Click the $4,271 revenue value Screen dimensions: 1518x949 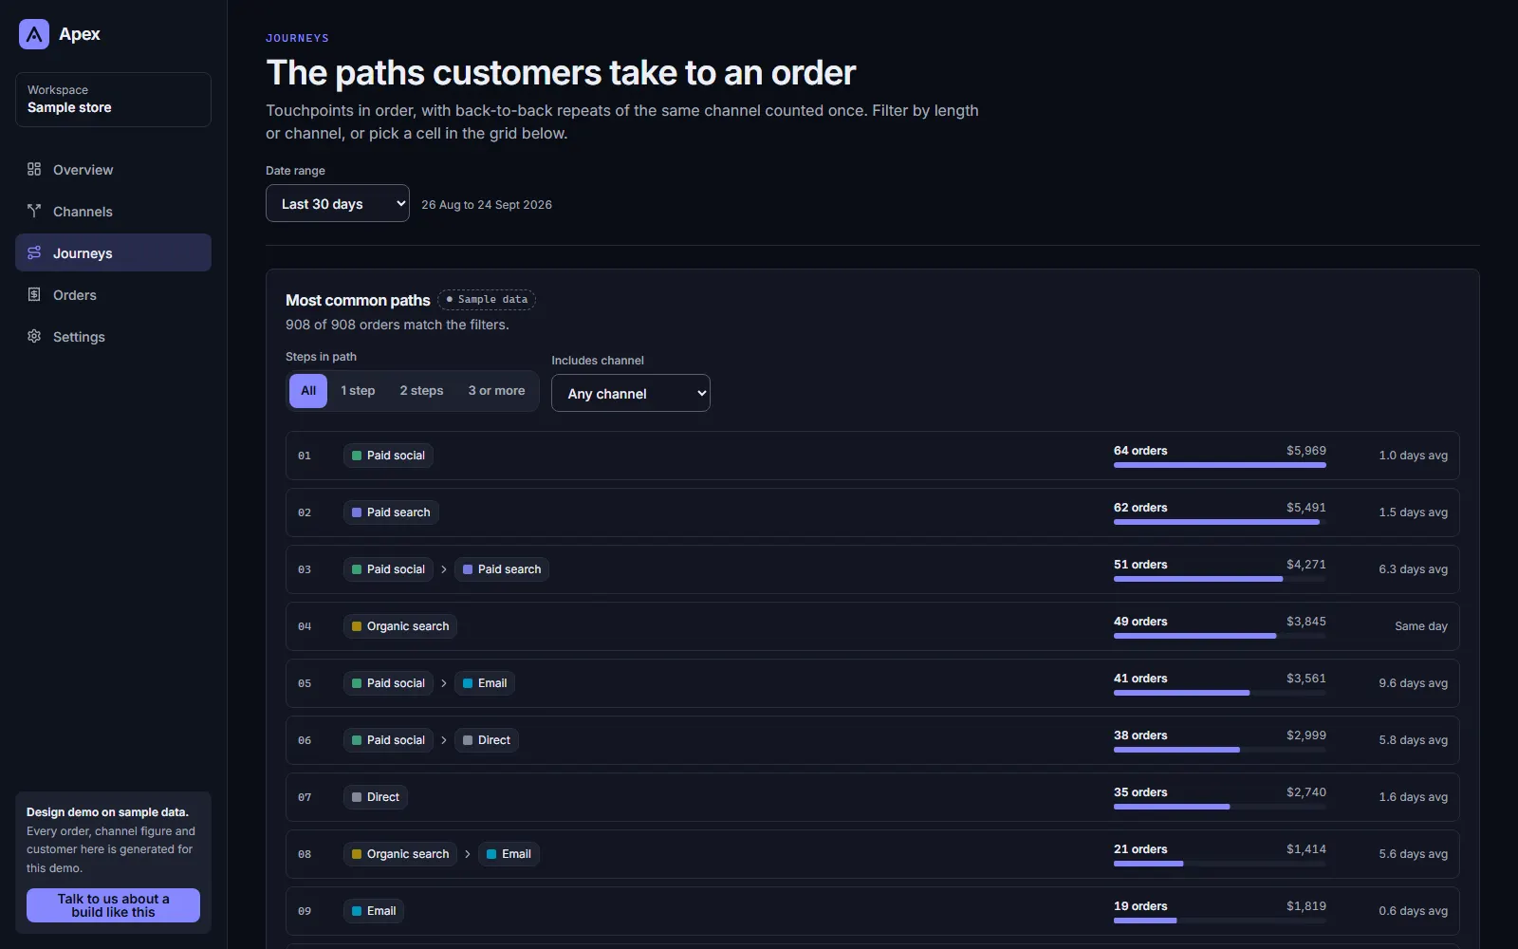click(1306, 565)
